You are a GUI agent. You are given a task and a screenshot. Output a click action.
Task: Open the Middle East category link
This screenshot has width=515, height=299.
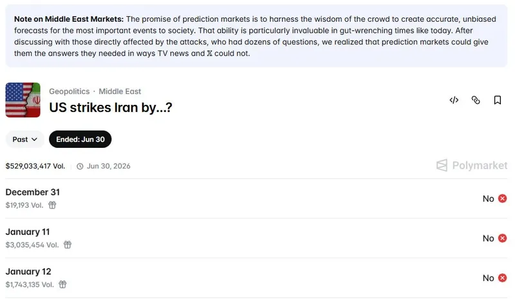(120, 91)
